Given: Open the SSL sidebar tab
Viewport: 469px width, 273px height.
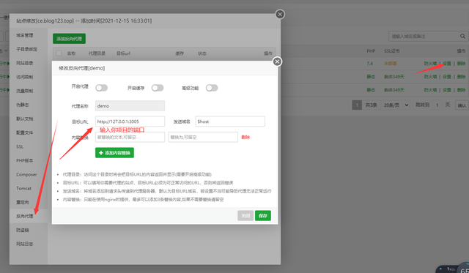Looking at the screenshot, I should (20, 146).
